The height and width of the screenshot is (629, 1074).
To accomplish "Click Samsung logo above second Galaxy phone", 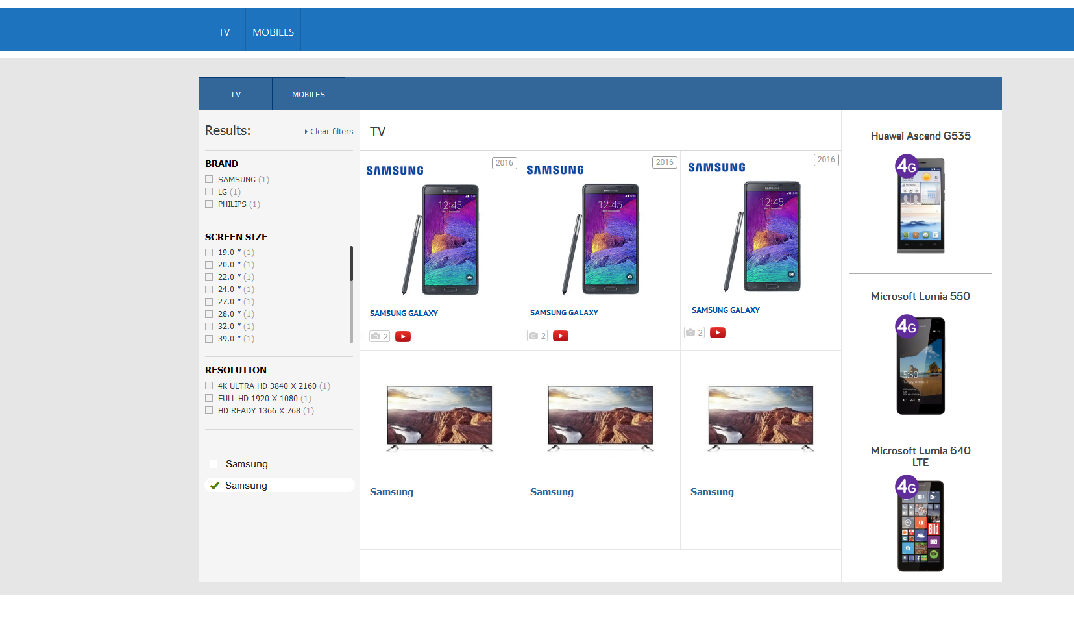I will (x=555, y=170).
